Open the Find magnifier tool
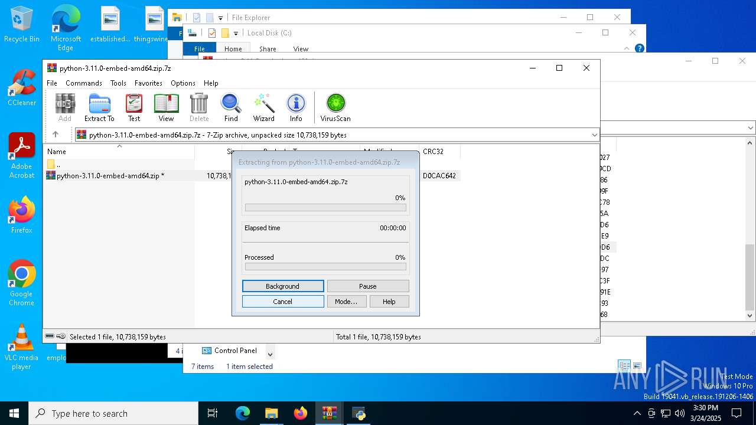This screenshot has width=756, height=425. pos(231,108)
